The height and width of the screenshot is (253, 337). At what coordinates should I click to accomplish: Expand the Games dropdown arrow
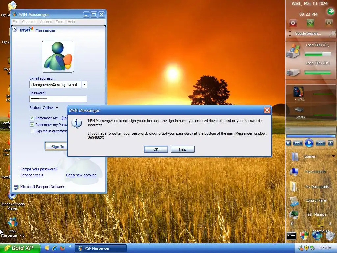(334, 156)
